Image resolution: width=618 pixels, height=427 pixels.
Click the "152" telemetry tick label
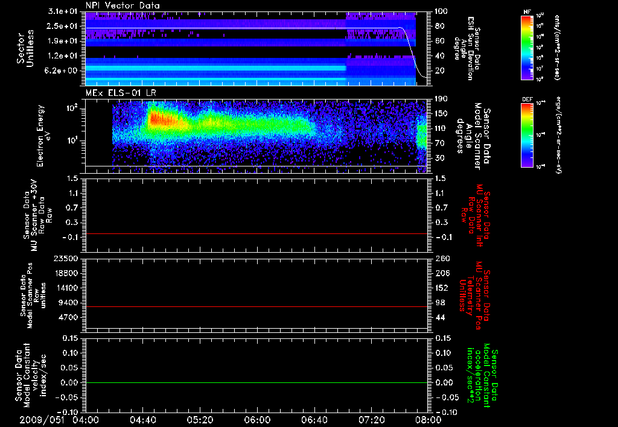coord(441,288)
